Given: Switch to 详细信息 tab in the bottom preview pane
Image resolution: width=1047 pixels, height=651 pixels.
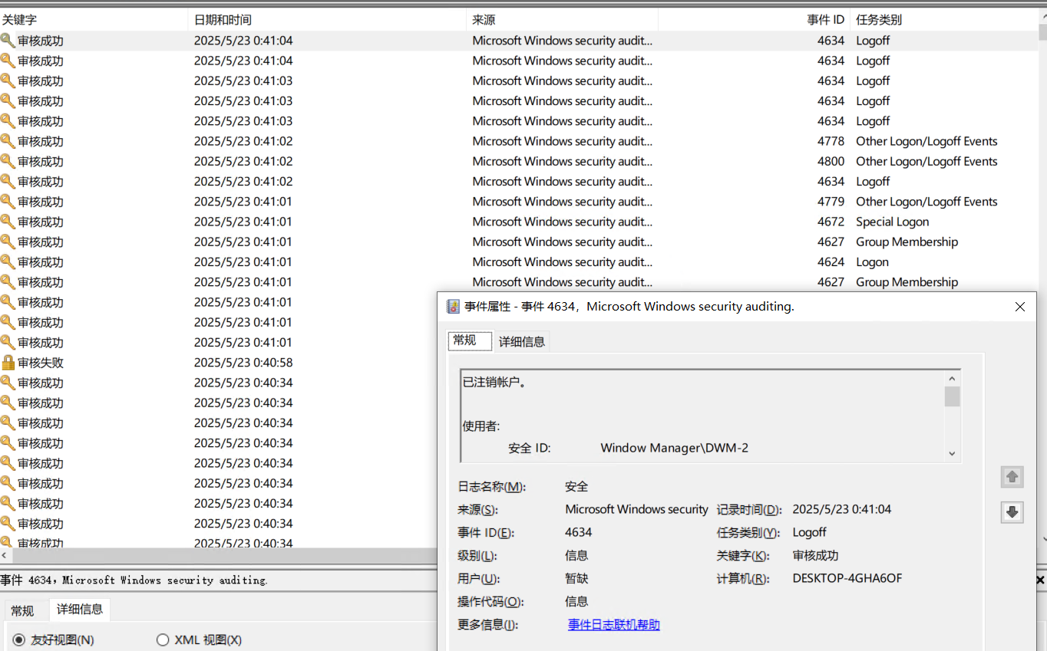Looking at the screenshot, I should click(80, 610).
